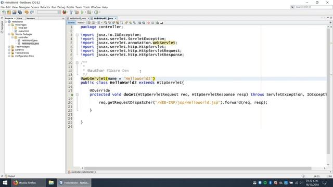Open the Refactor menu

click(x=45, y=7)
